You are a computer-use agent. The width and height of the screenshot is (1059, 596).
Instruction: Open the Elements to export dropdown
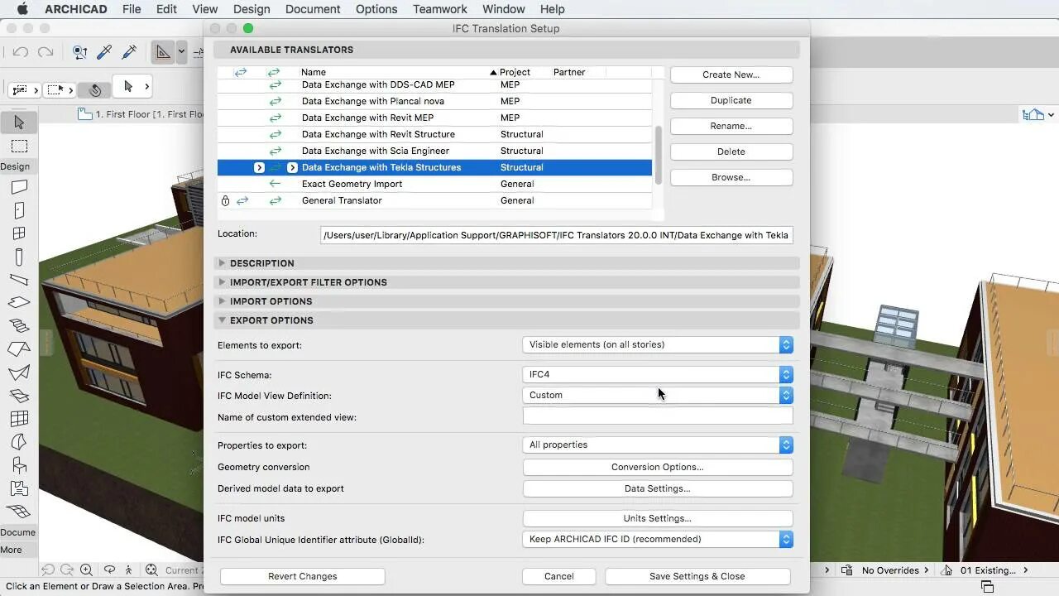click(x=658, y=344)
